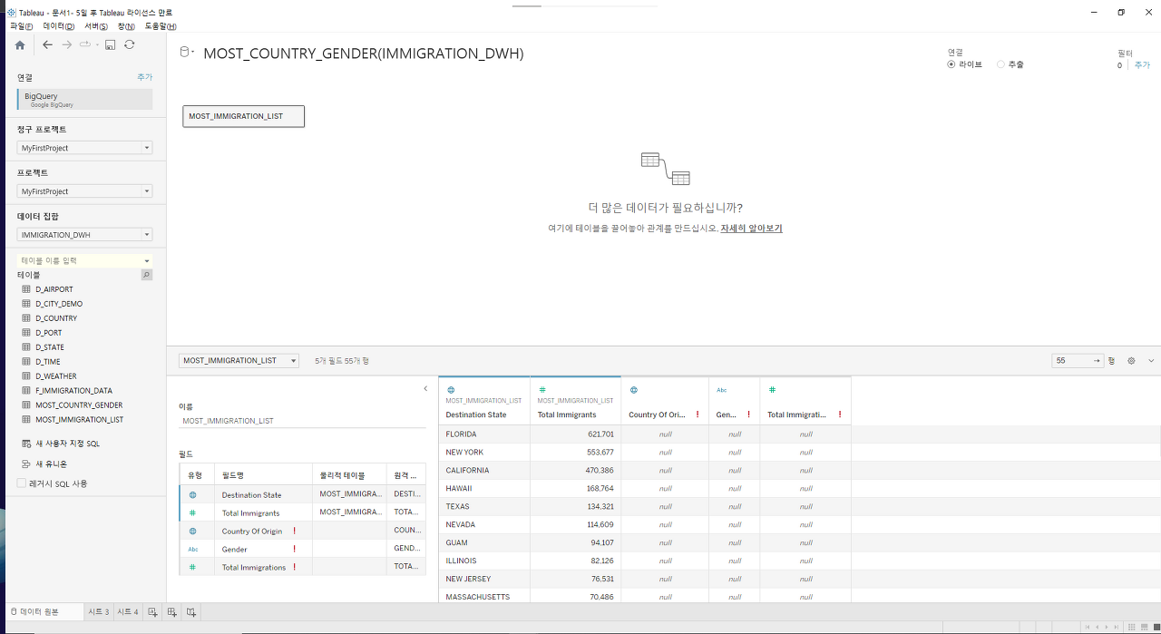Open the 파일(F) menu
Image resolution: width=1161 pixels, height=634 pixels.
22,26
